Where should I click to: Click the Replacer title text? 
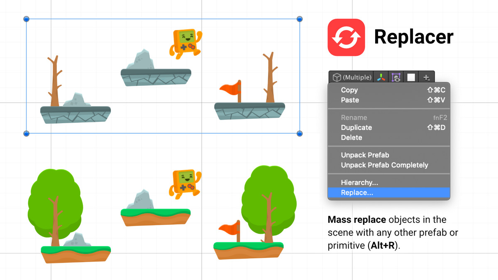coord(414,37)
